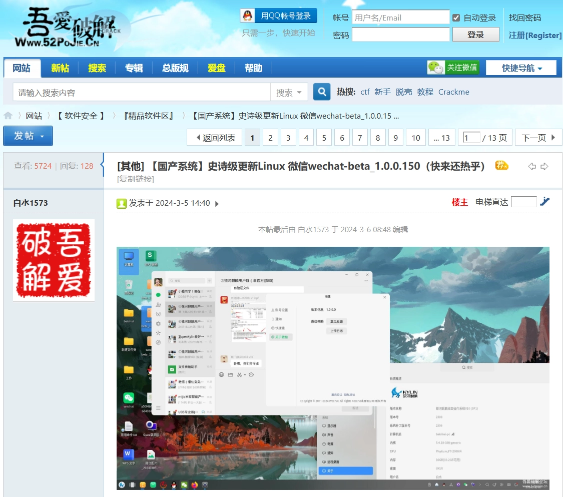This screenshot has width=563, height=497.
Task: Open the 帮助 nav tab
Action: (254, 68)
